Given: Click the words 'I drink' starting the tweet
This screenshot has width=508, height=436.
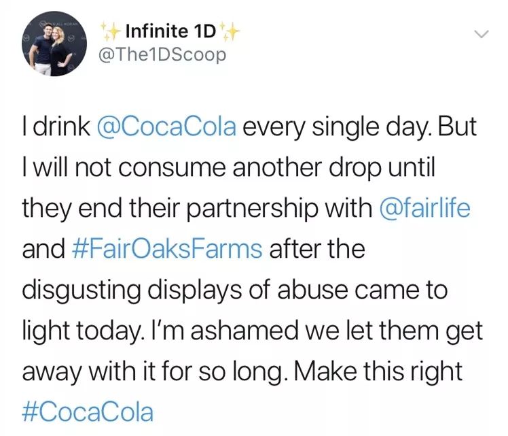Looking at the screenshot, I should 56,127.
